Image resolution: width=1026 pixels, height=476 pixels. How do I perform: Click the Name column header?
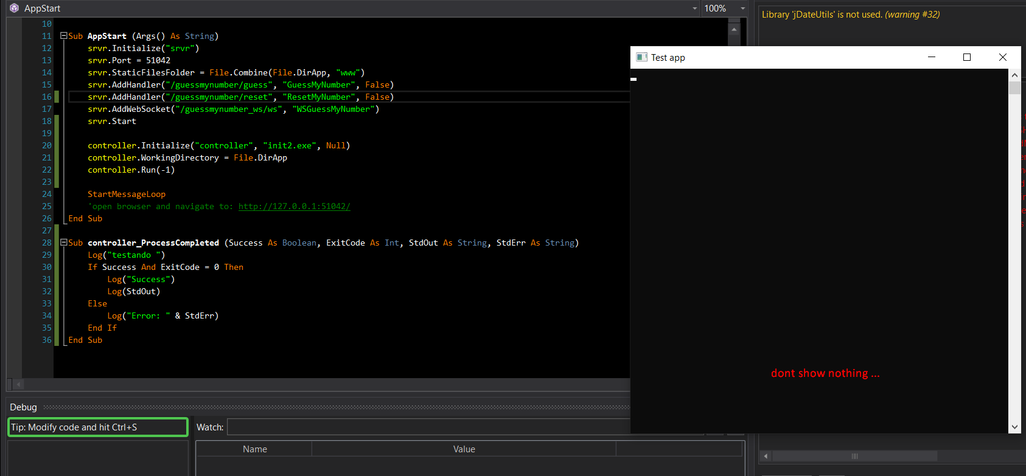[254, 449]
